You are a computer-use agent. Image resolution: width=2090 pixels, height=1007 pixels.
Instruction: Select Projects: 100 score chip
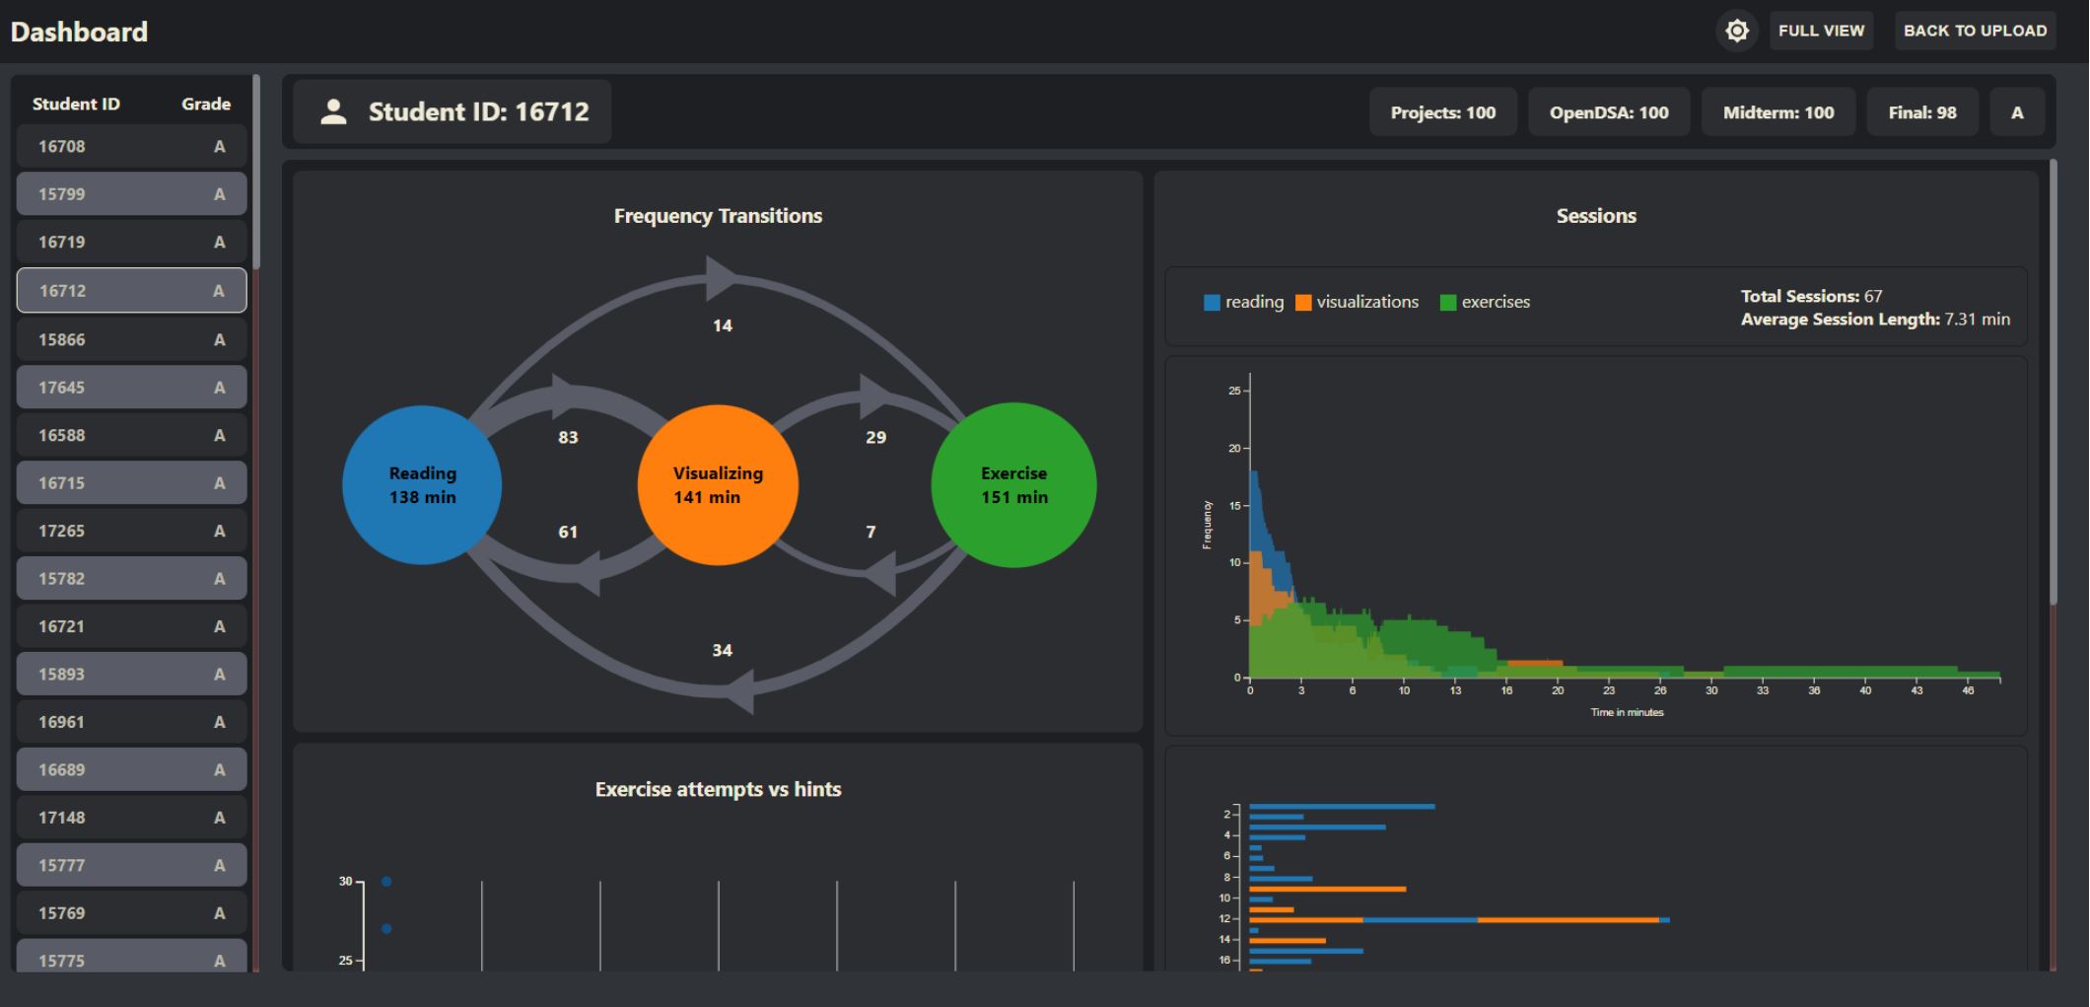[x=1442, y=112]
